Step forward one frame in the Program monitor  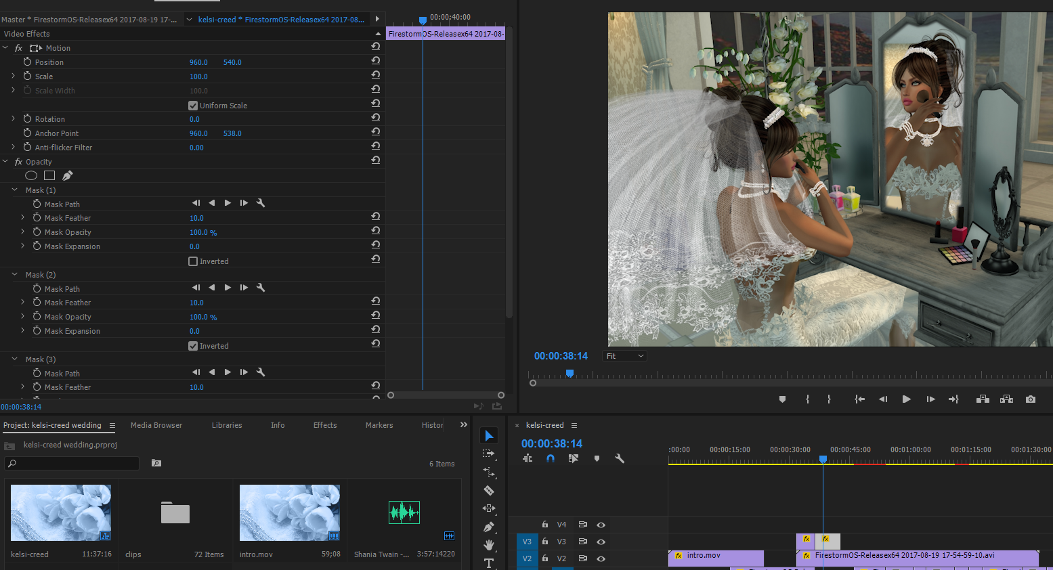(931, 399)
